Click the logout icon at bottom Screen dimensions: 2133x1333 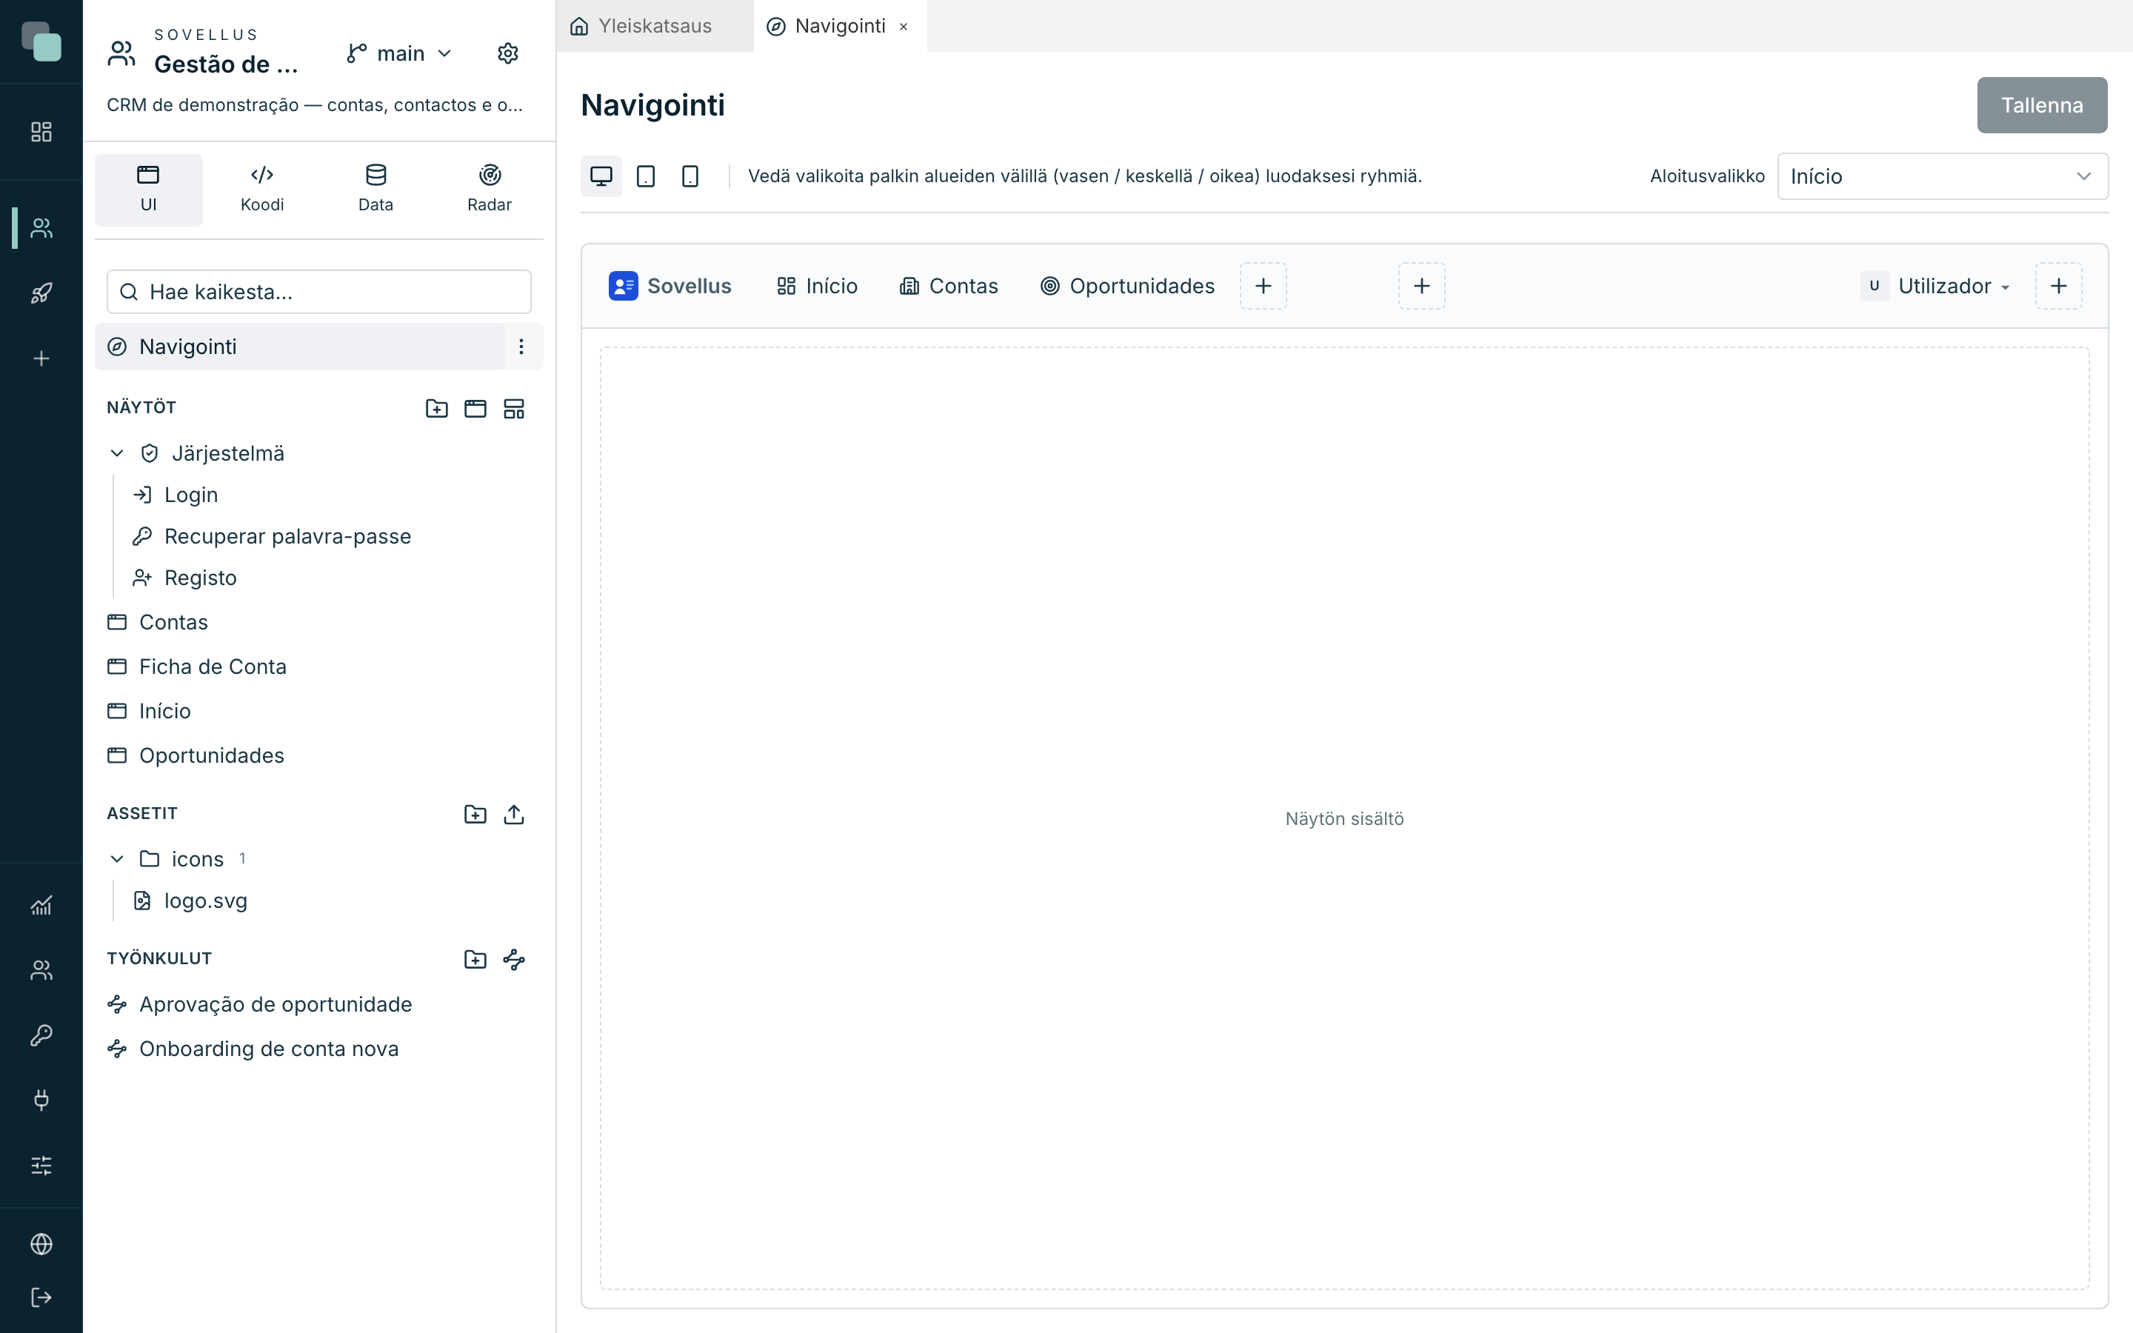pyautogui.click(x=41, y=1297)
